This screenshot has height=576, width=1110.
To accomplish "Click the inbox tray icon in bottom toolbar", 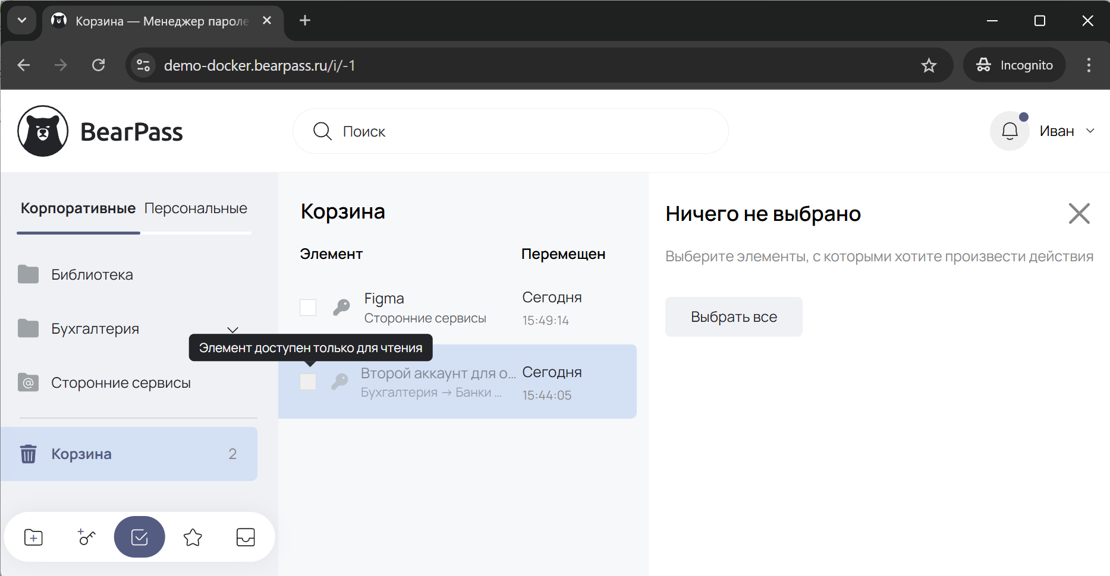I will 246,537.
